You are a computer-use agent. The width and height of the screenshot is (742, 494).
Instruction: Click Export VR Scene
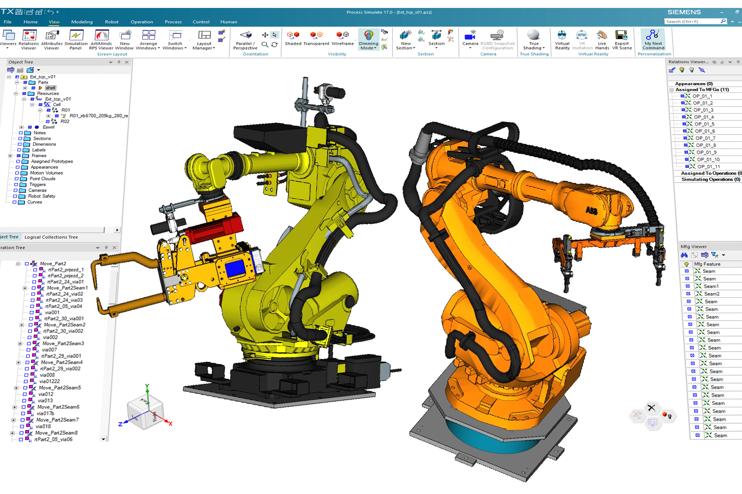(x=622, y=40)
